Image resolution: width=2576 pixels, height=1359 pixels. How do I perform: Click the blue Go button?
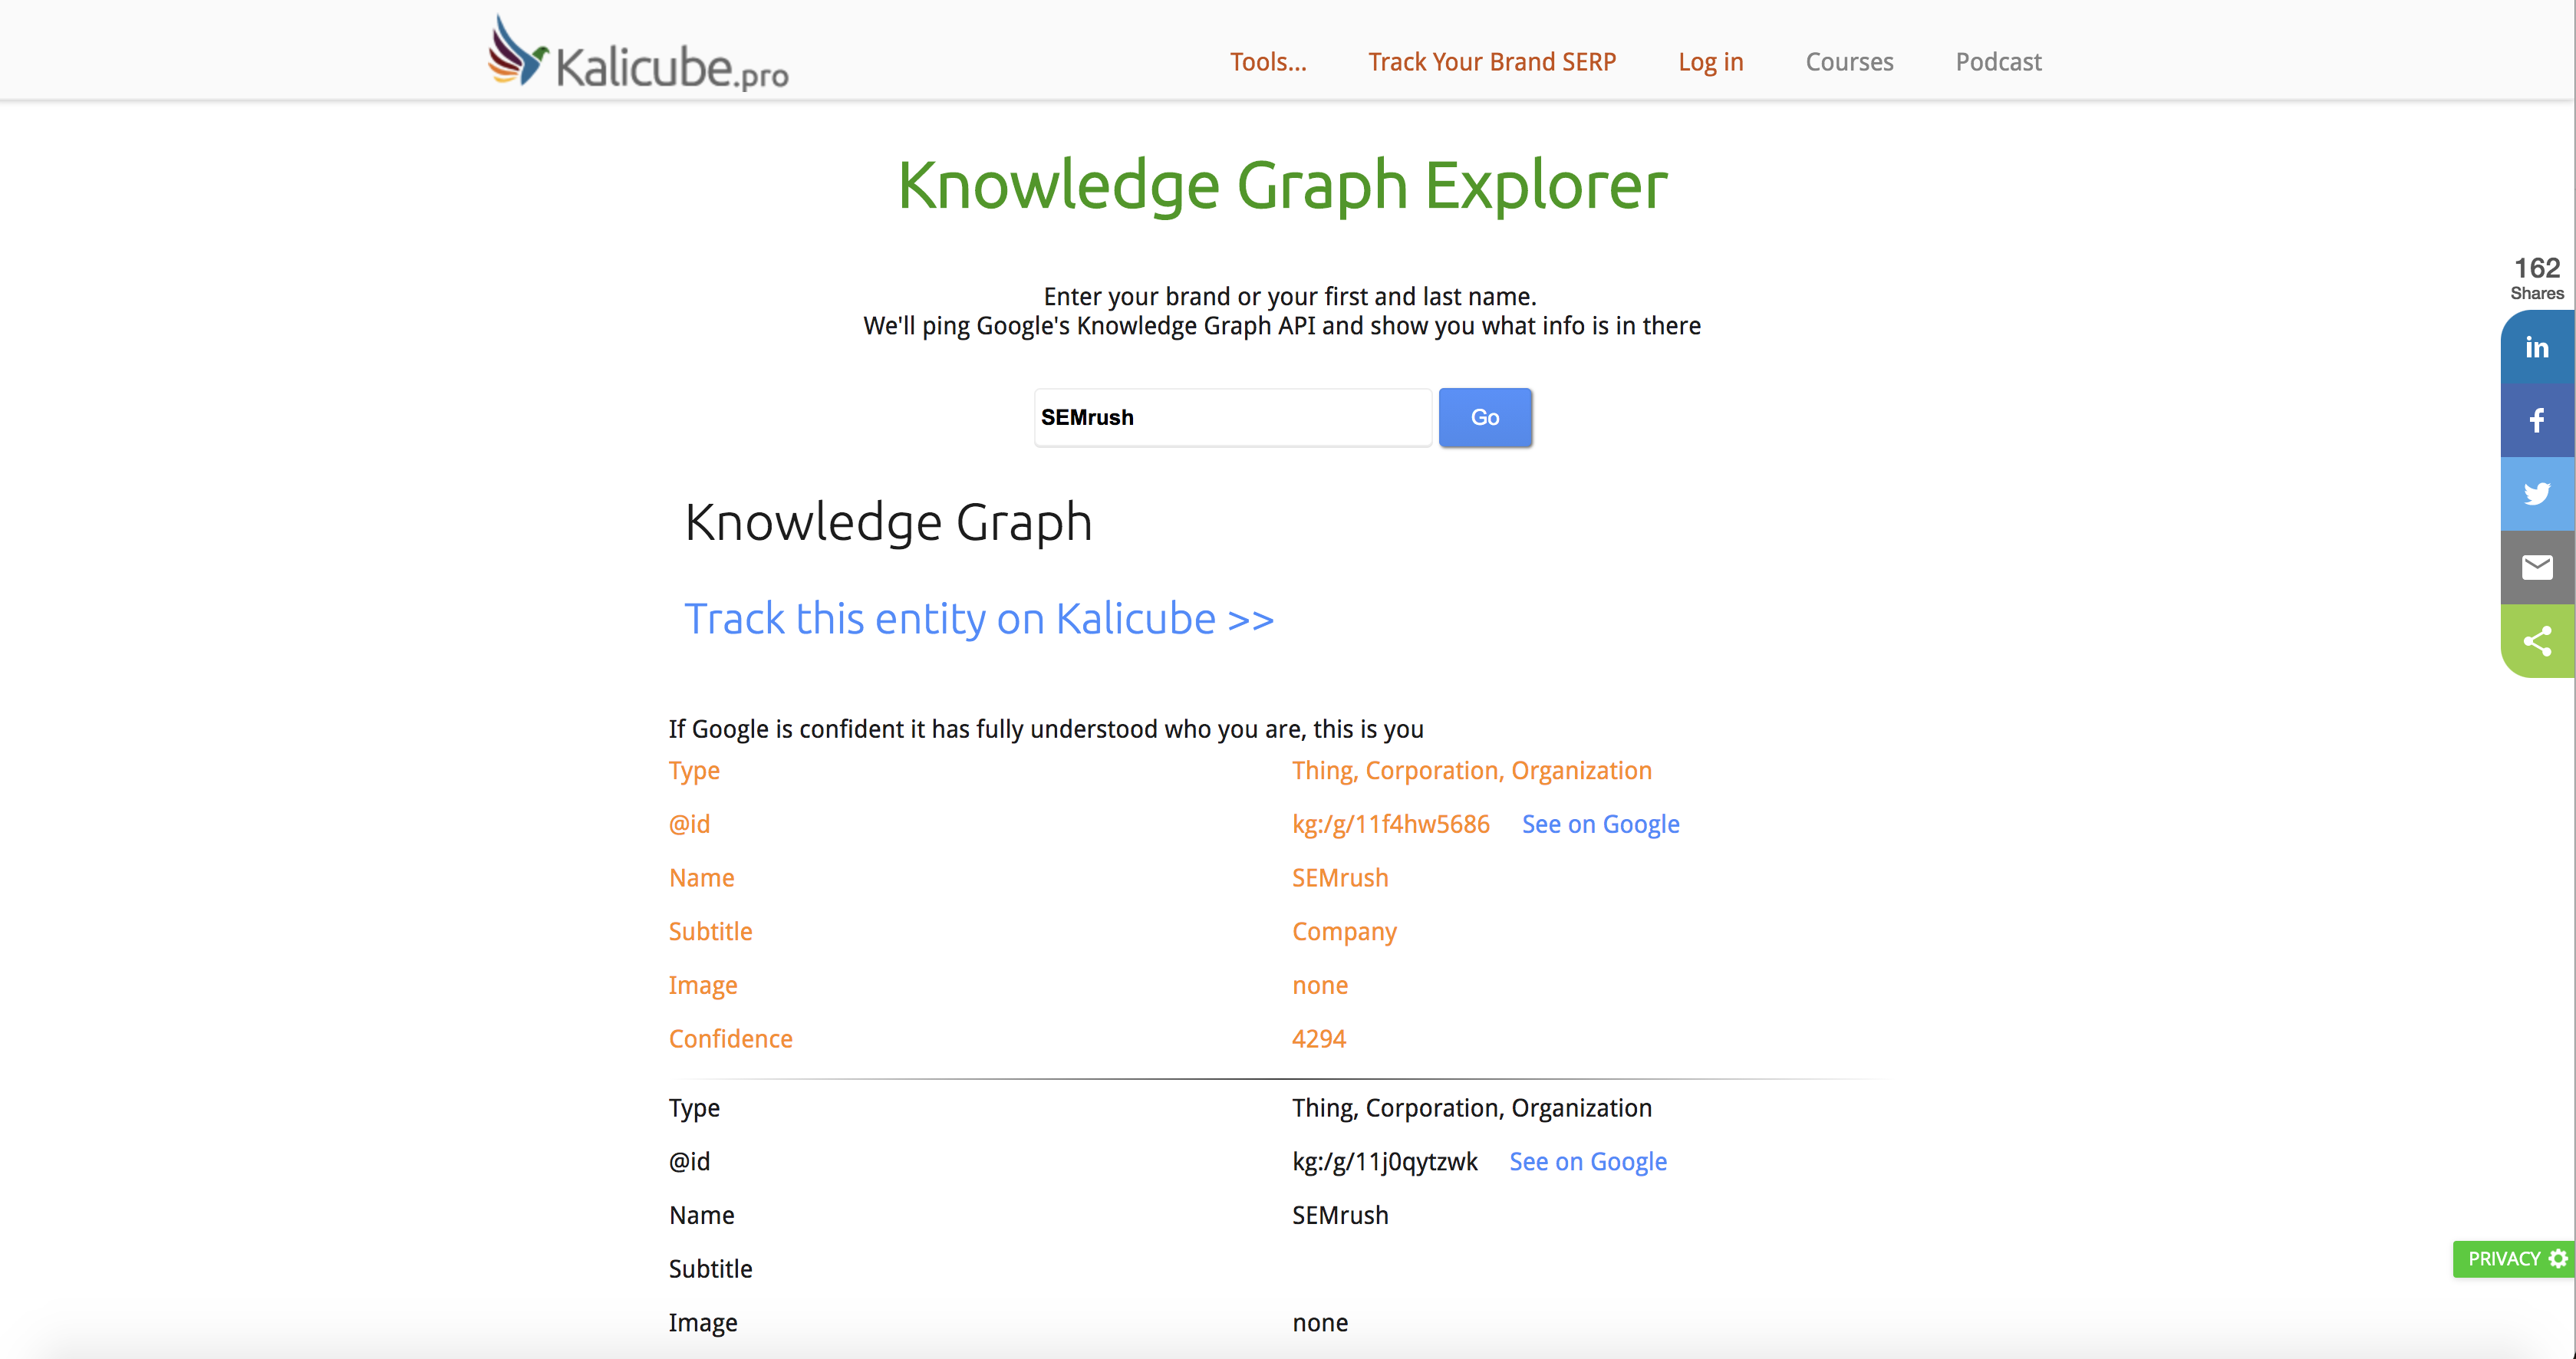click(1485, 417)
